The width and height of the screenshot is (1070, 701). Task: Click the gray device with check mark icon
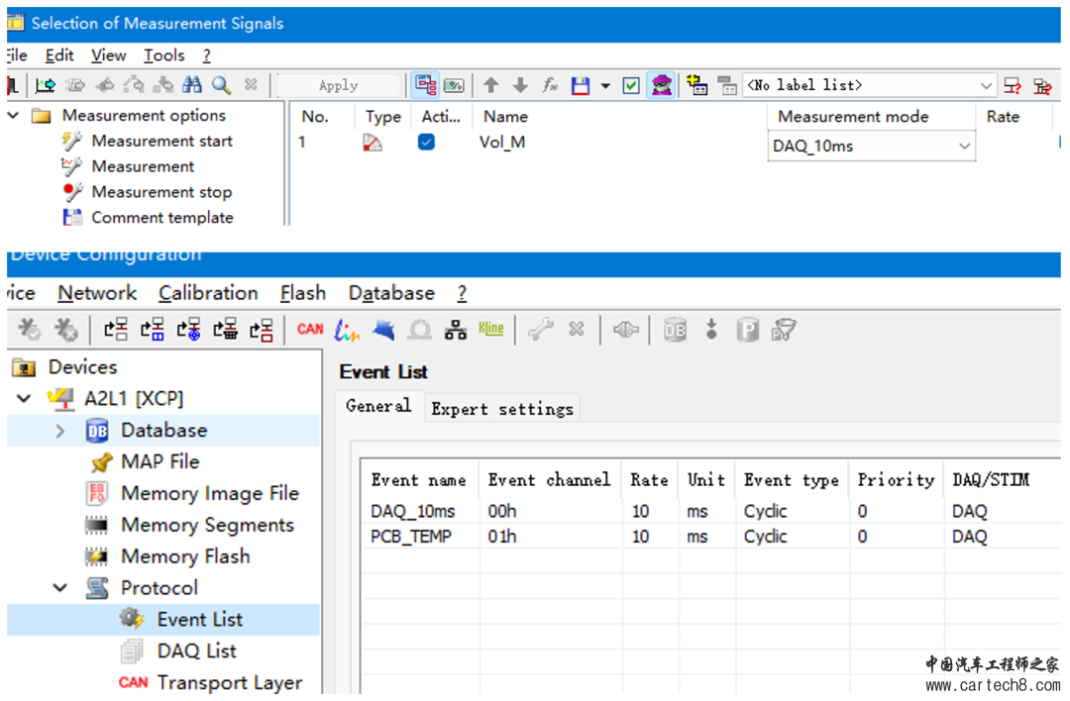pos(30,330)
